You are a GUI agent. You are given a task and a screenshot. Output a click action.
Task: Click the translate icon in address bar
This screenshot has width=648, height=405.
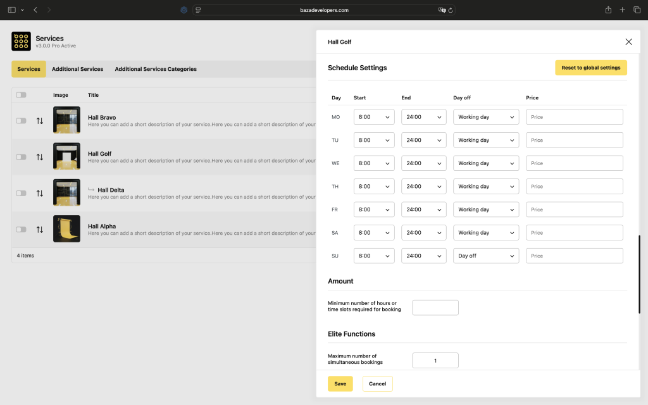(x=442, y=10)
